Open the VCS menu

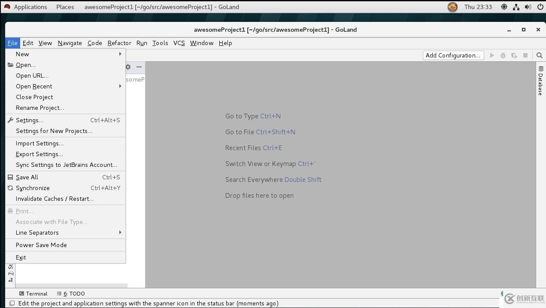(x=179, y=43)
